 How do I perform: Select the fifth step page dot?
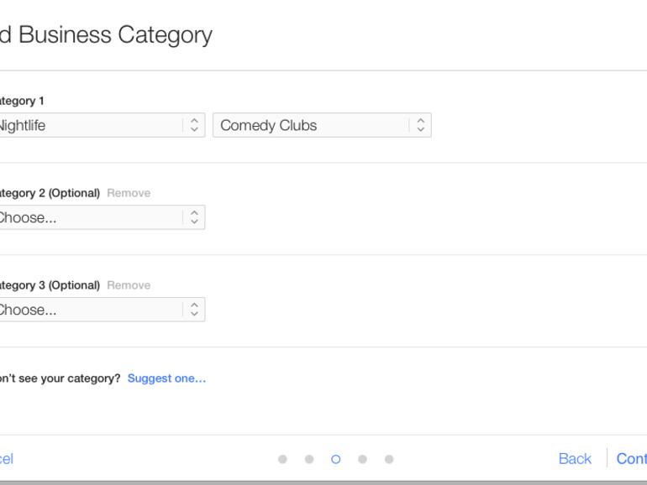click(389, 459)
